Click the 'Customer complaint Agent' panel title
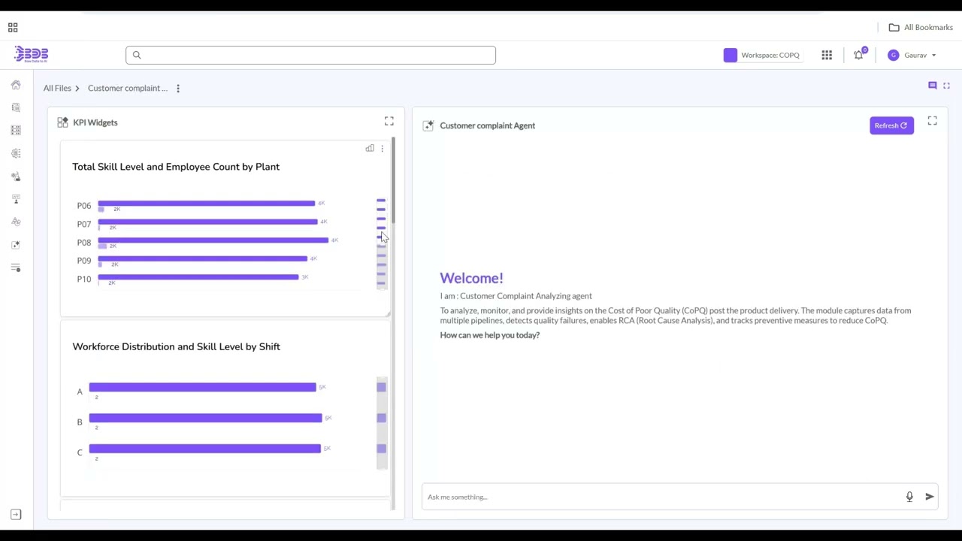This screenshot has height=541, width=962. (488, 125)
